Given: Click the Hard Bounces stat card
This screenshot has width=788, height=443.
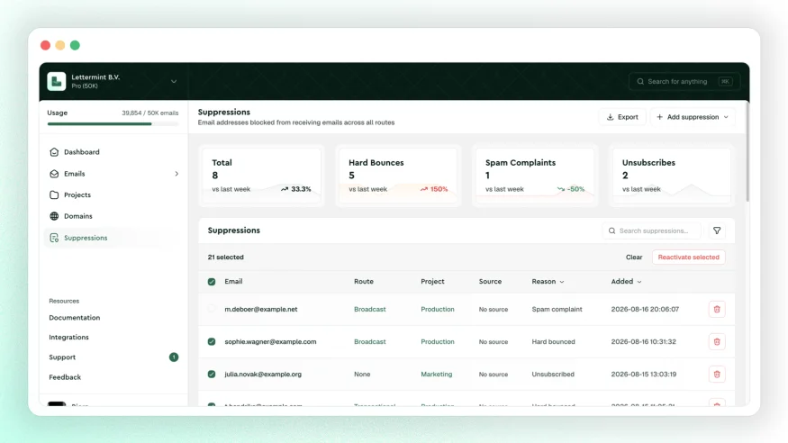Looking at the screenshot, I should (x=398, y=176).
